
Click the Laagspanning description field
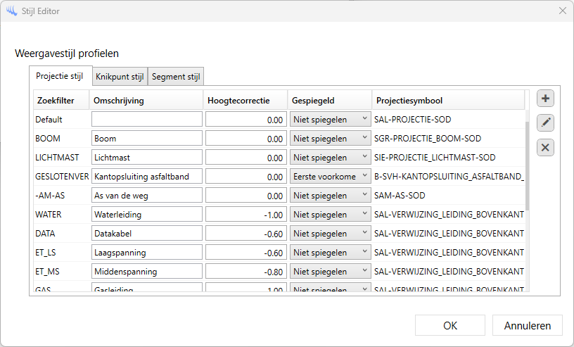tap(146, 253)
